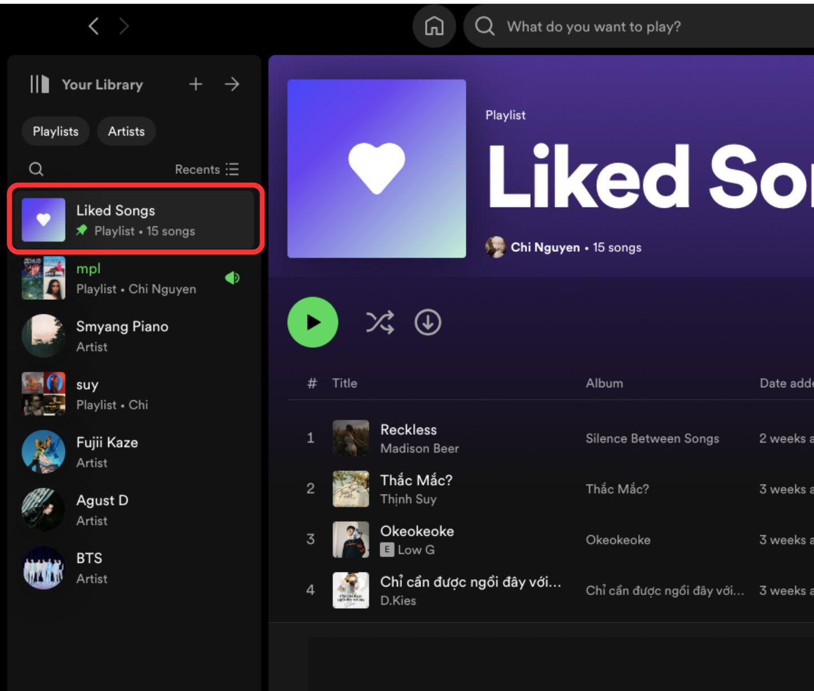Click the Home icon button
The height and width of the screenshot is (691, 814).
click(x=434, y=26)
